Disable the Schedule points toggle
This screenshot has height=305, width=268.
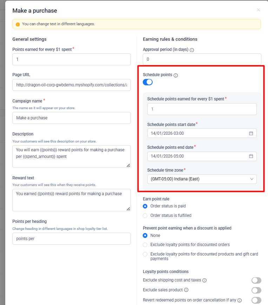148,82
